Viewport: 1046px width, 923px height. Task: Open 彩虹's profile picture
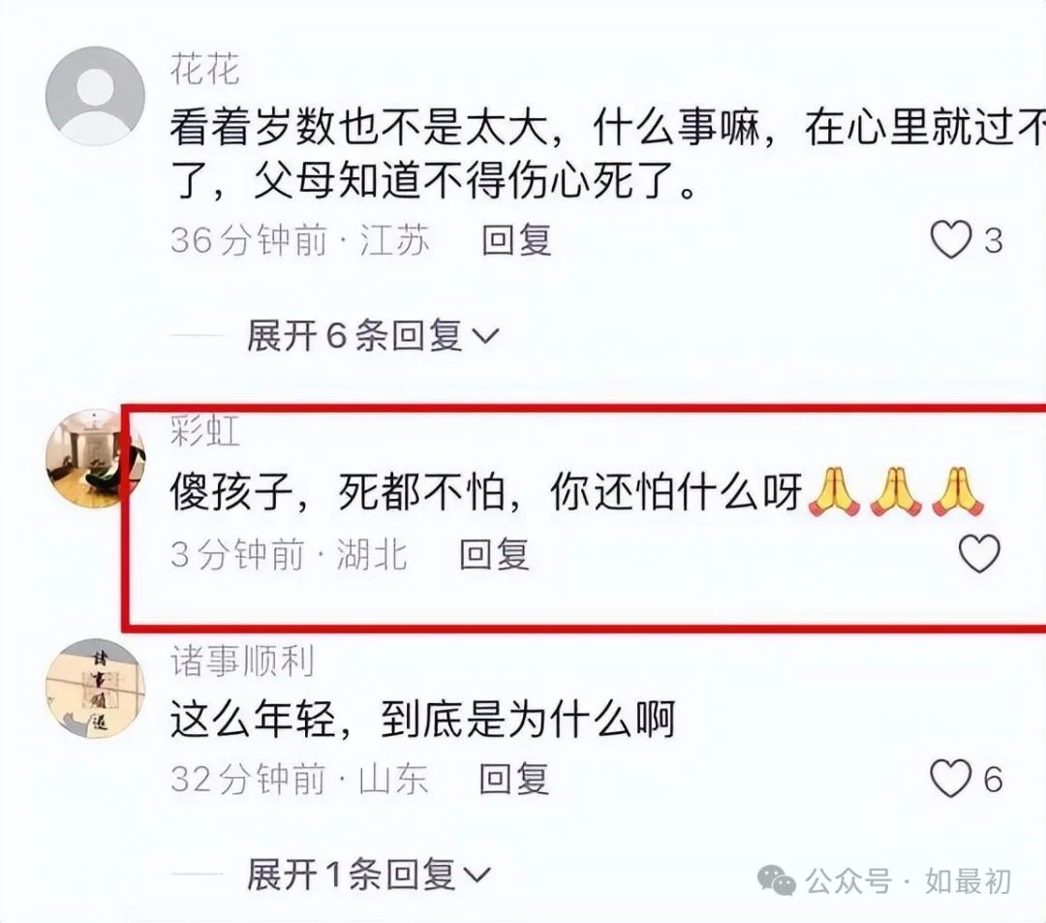[x=95, y=459]
